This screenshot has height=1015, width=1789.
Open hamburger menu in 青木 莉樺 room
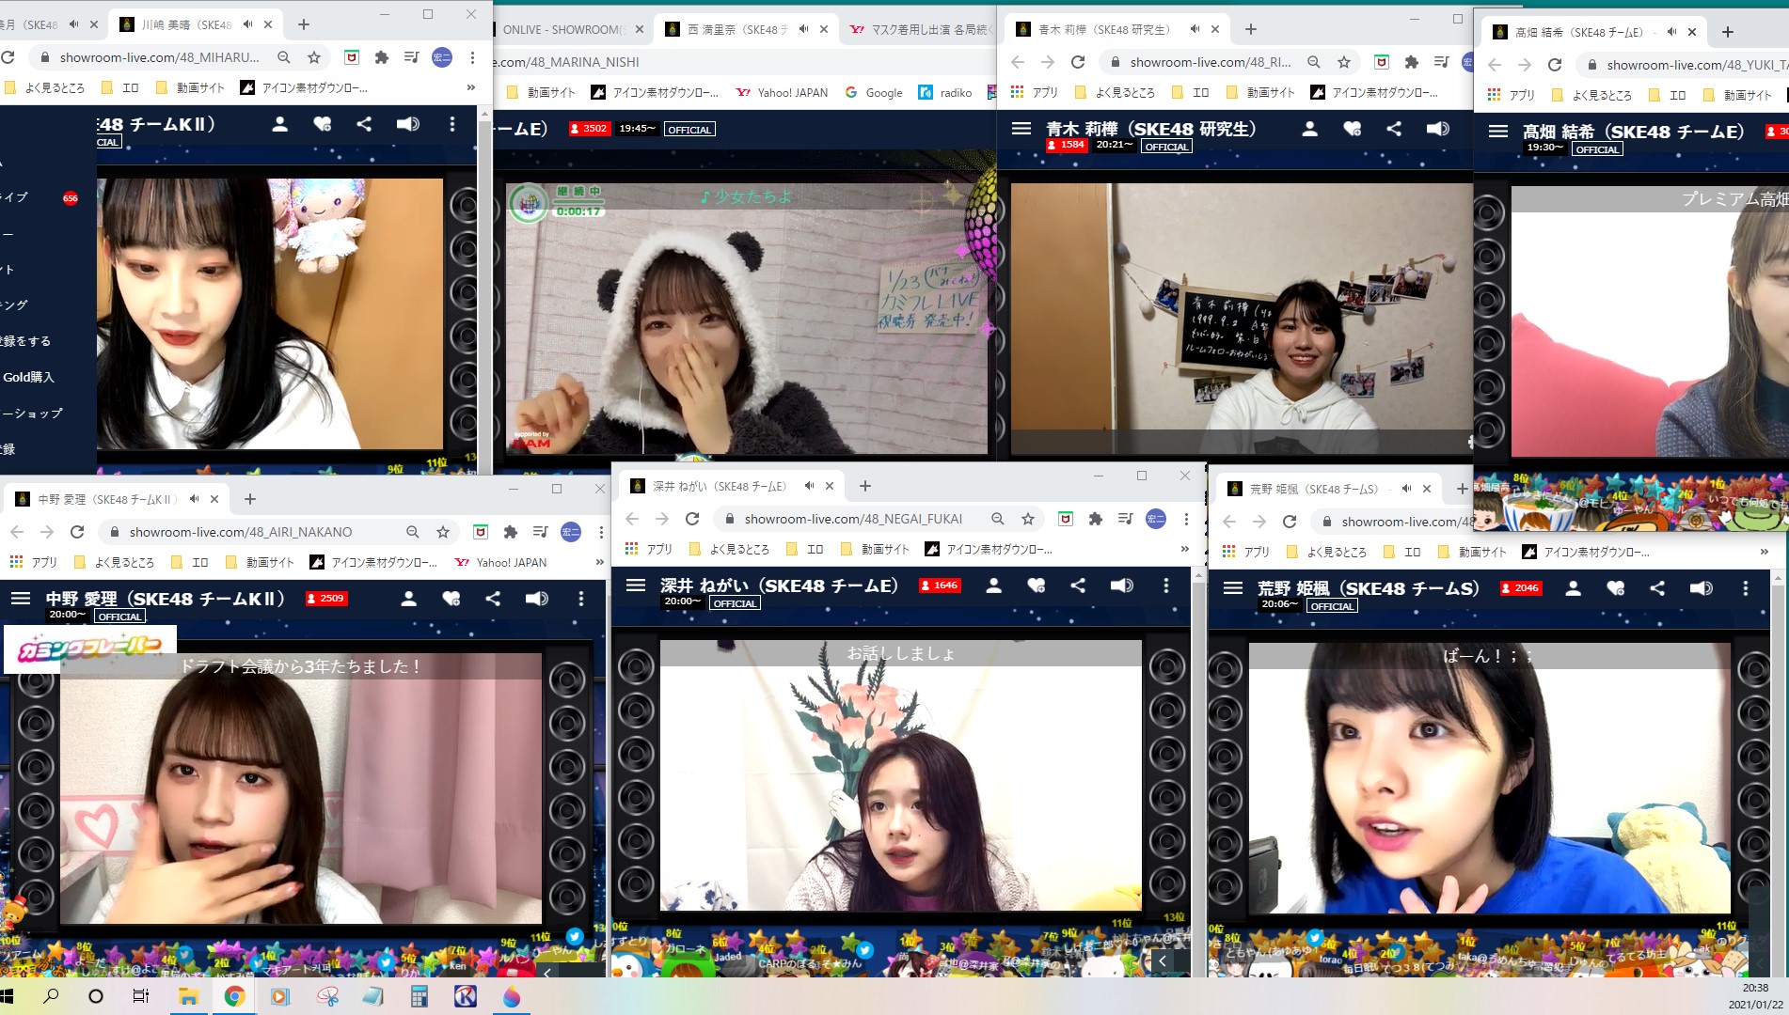pyautogui.click(x=1021, y=129)
